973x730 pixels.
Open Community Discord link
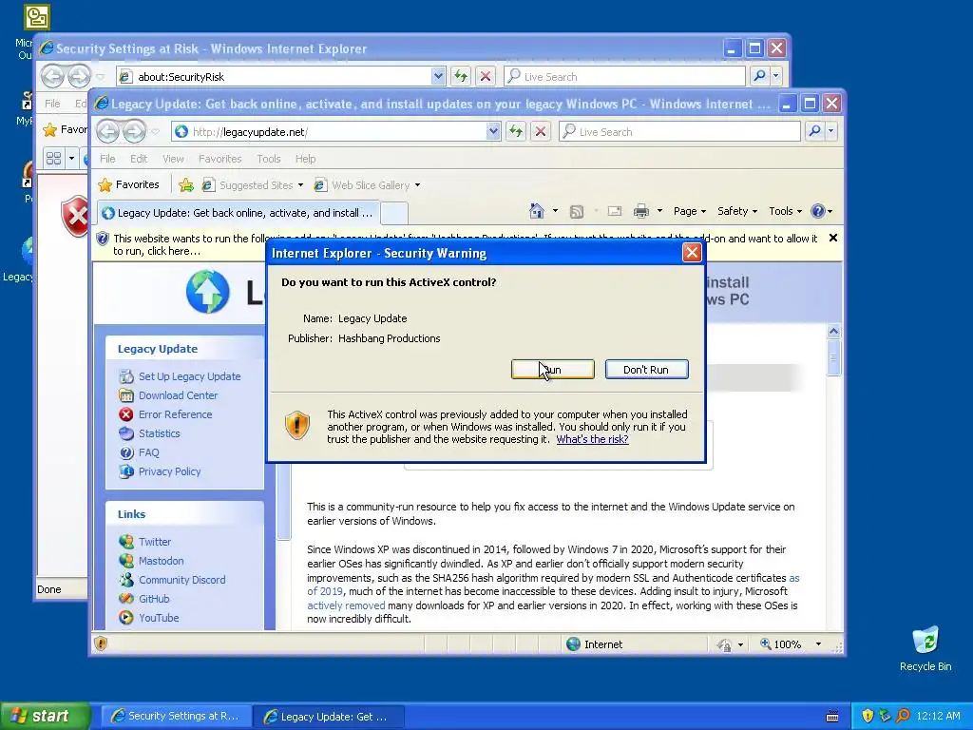click(x=181, y=580)
